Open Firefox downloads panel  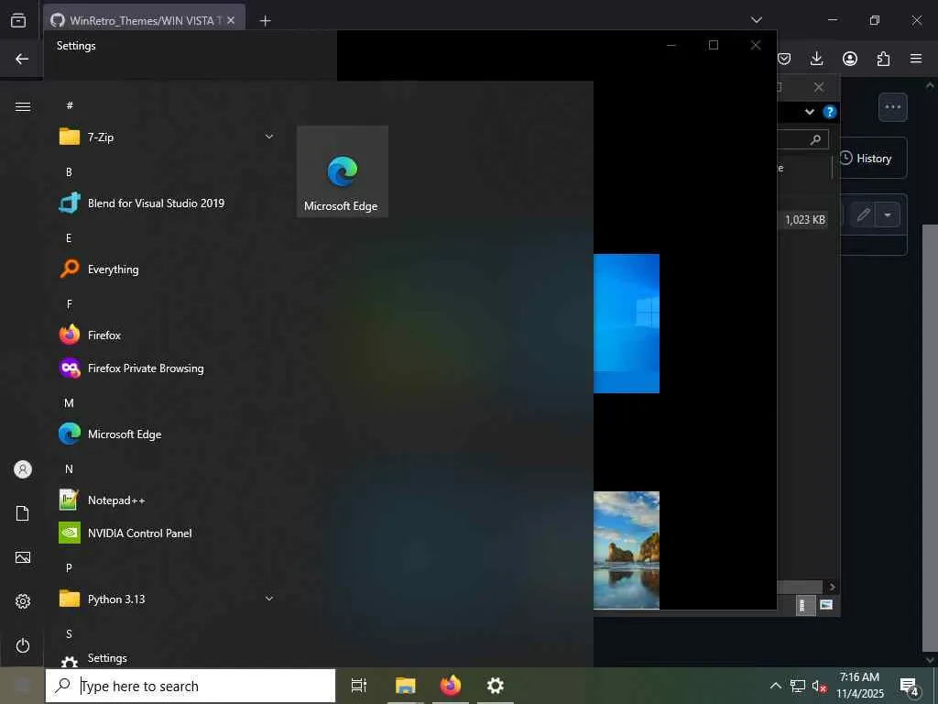(x=816, y=59)
